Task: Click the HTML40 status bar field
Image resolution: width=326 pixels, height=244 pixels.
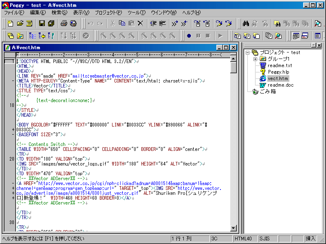Action: [246, 239]
